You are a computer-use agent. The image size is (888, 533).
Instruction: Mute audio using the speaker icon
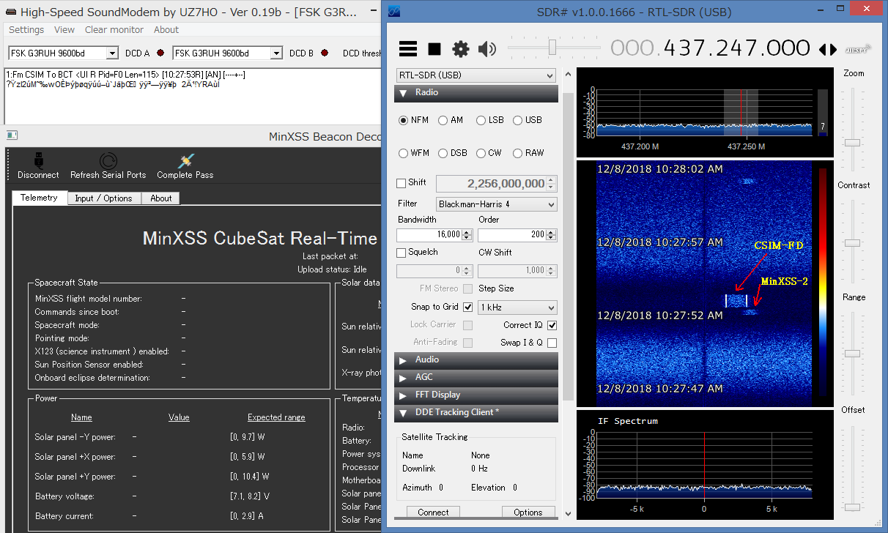(x=486, y=49)
